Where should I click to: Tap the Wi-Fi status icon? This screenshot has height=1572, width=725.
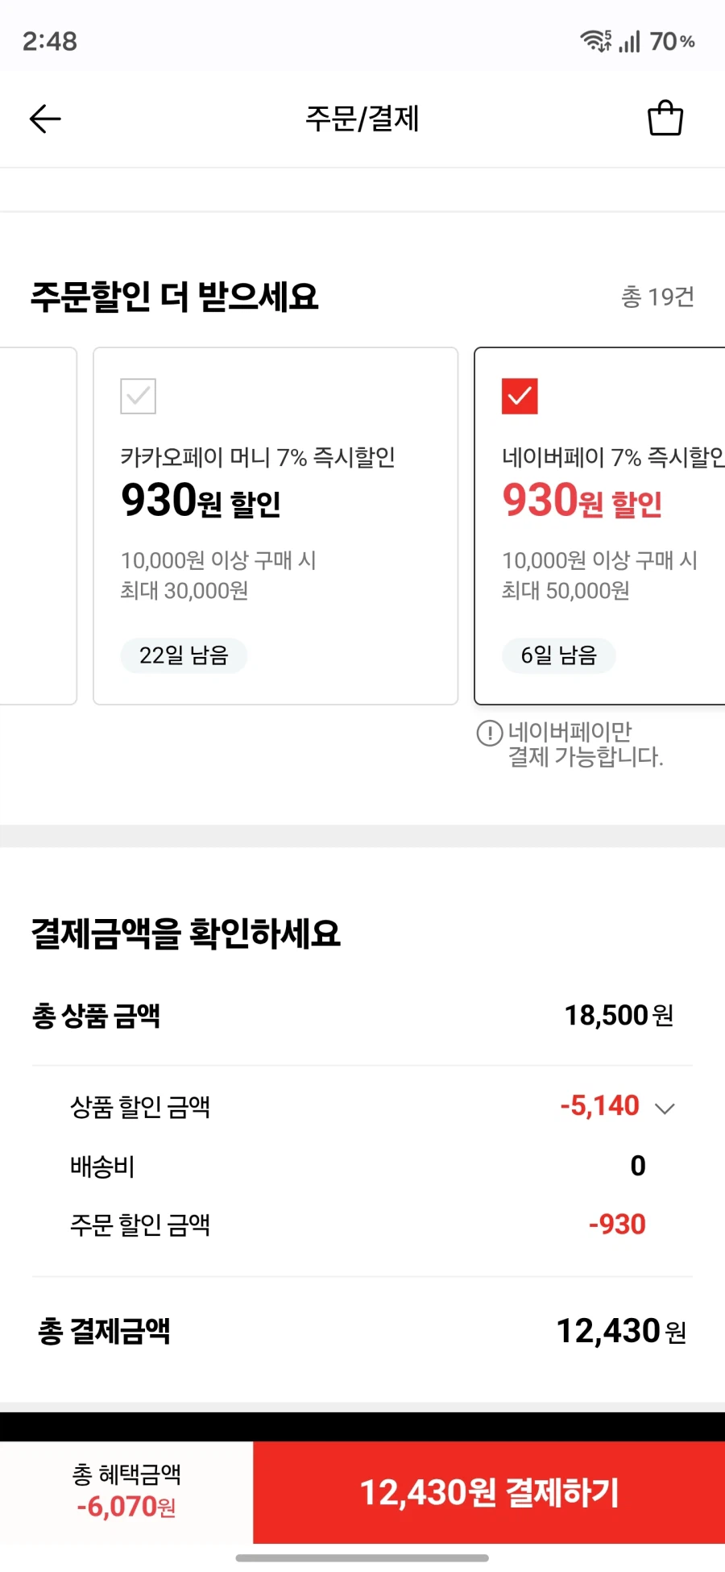click(x=594, y=40)
